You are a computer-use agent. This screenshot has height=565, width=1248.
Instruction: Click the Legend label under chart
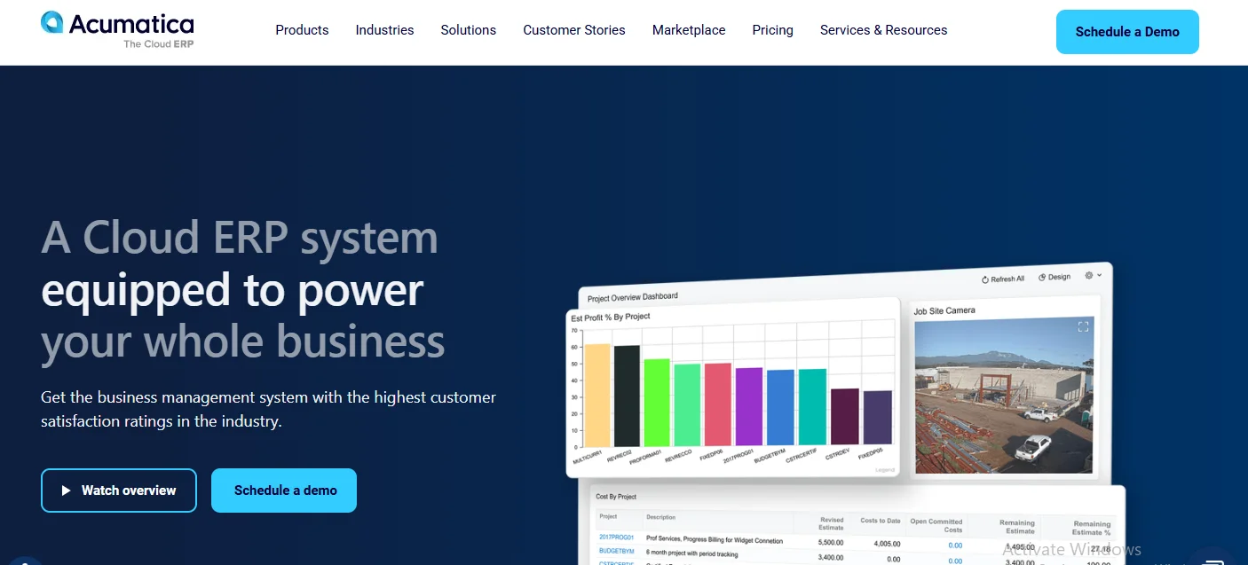coord(884,469)
